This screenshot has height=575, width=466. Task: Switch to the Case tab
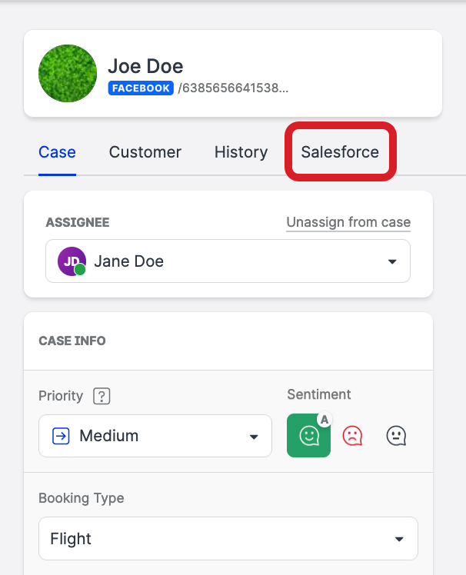(x=57, y=151)
